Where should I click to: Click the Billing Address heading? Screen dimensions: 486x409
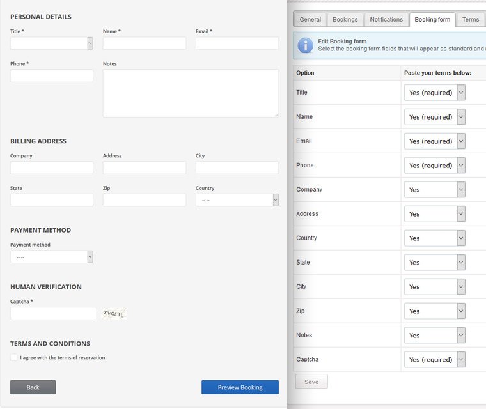[x=38, y=141]
